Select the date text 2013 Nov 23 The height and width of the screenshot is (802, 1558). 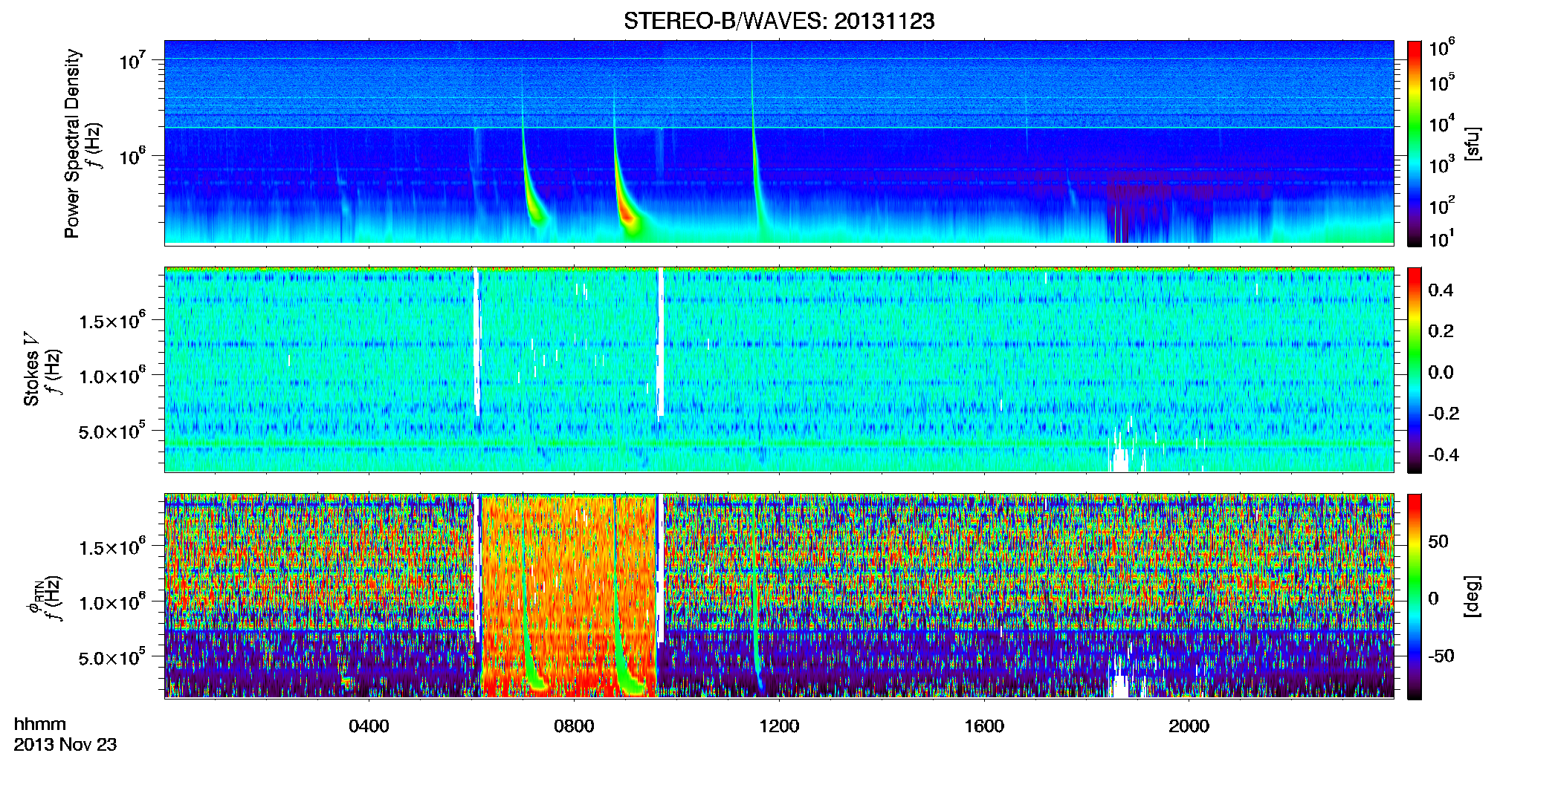pyautogui.click(x=65, y=745)
